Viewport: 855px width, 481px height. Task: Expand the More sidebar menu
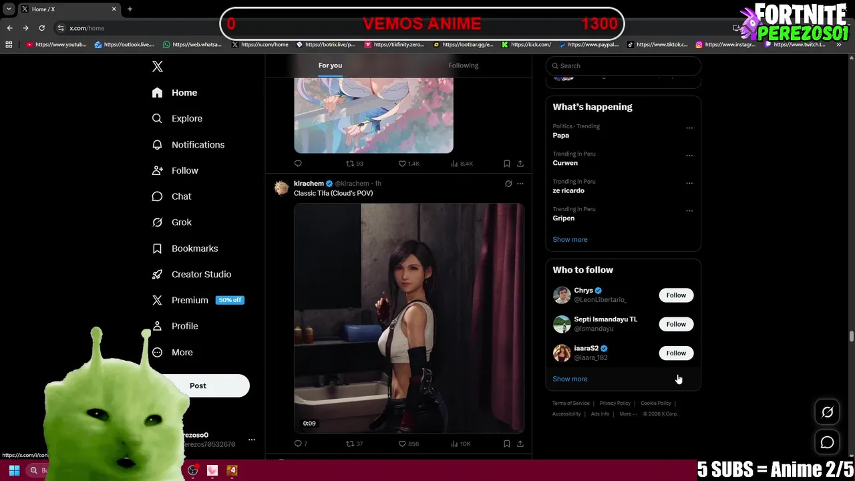point(172,352)
